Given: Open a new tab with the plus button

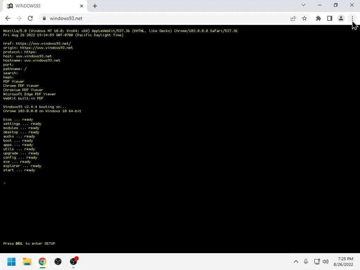Looking at the screenshot, I should [95, 6].
